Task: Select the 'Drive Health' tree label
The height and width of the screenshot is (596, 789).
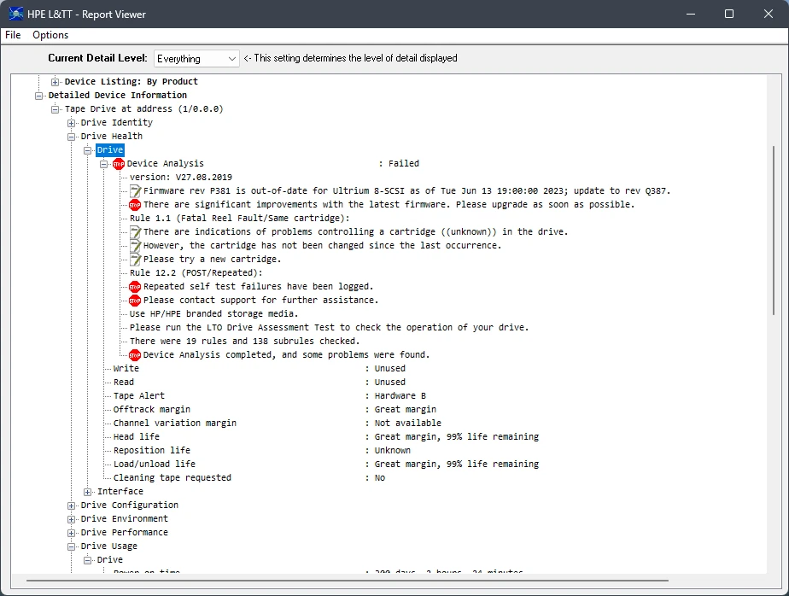Action: coord(112,136)
